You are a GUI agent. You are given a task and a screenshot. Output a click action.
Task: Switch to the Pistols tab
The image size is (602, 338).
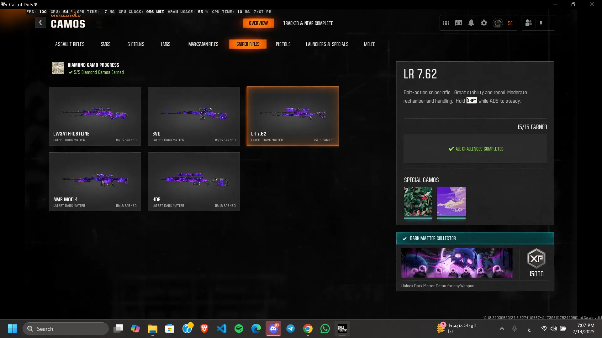[x=283, y=44]
